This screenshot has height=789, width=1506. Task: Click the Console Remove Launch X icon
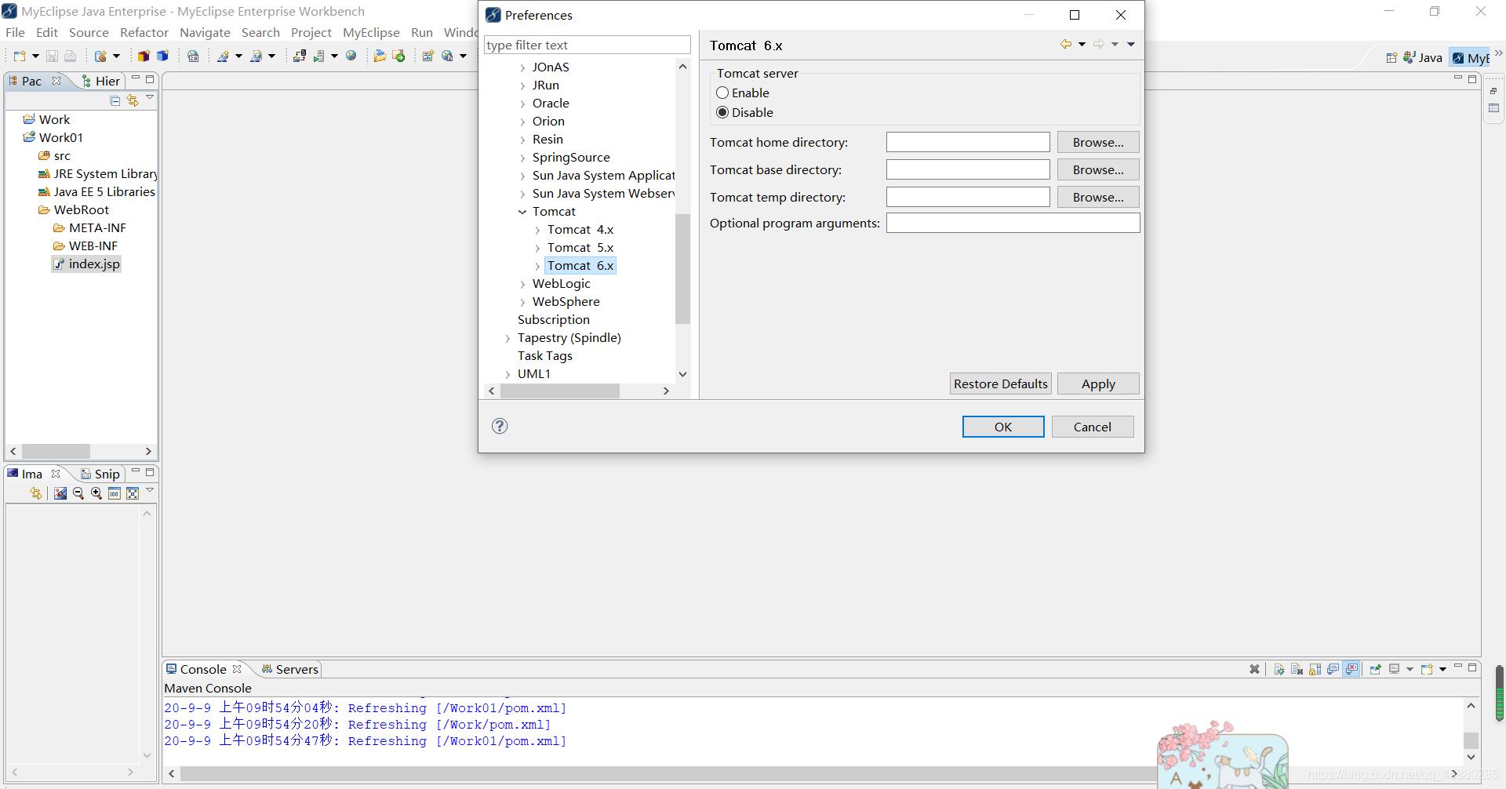pyautogui.click(x=1254, y=669)
